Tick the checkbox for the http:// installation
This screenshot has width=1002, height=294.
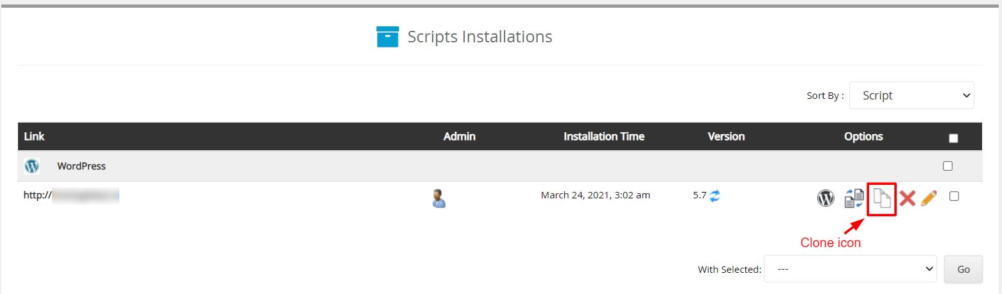coord(954,196)
